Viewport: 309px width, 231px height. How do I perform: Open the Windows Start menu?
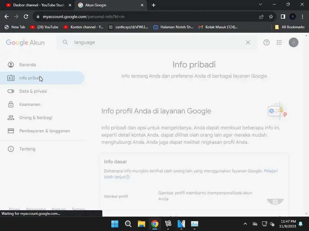pyautogui.click(x=115, y=224)
